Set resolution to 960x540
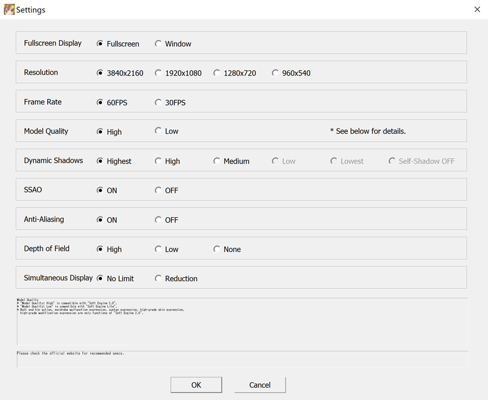 tap(275, 73)
